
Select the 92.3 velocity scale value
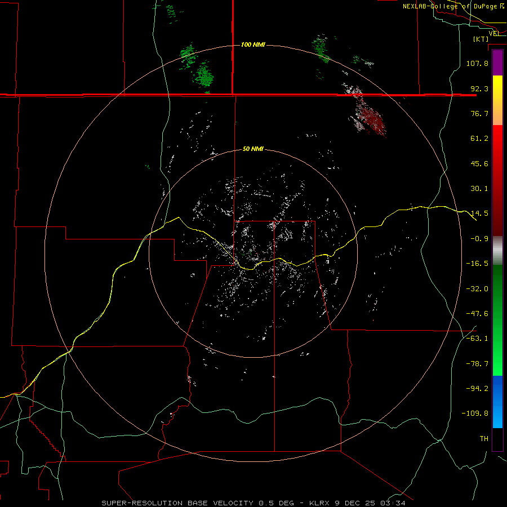click(479, 88)
